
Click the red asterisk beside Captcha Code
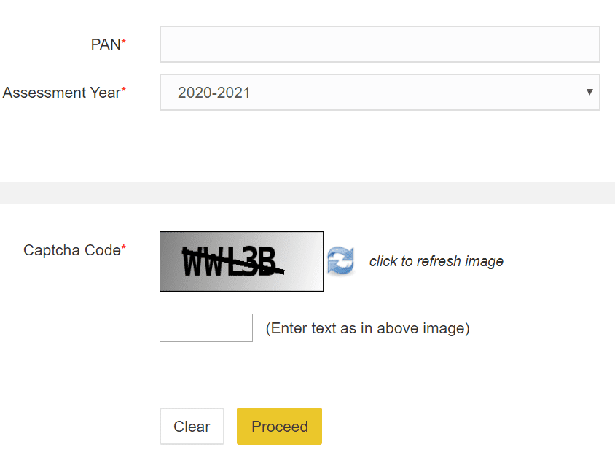(124, 247)
